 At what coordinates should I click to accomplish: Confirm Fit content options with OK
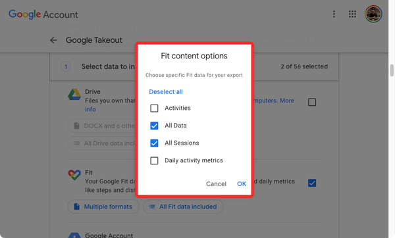242,184
